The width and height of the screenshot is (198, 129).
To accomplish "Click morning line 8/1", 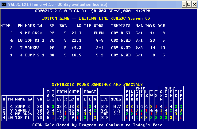I will [x=139, y=40].
